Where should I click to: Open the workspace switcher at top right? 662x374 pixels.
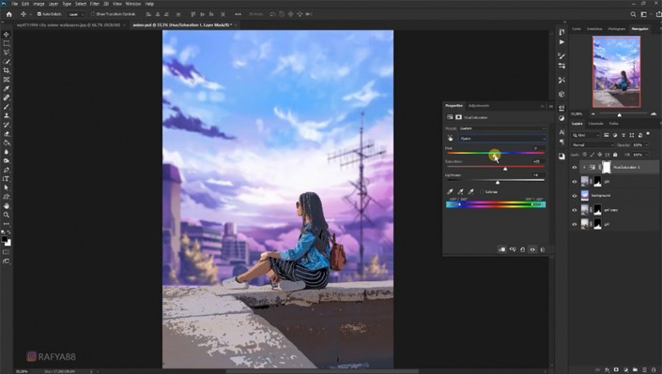[644, 14]
